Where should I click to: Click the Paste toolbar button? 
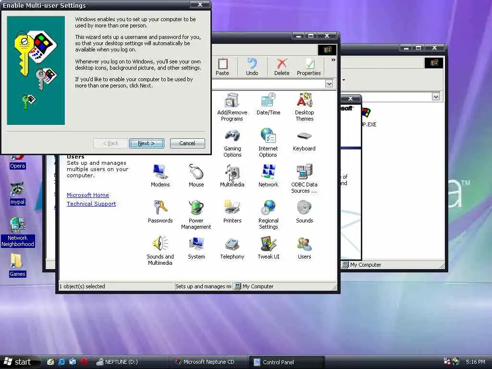222,67
